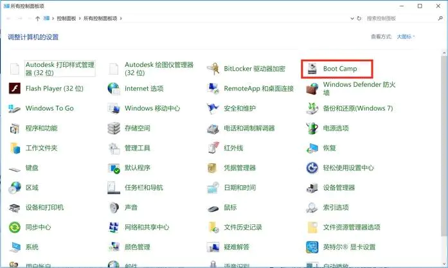Open the 网络和共享中心 icon
448x268 pixels.
click(114, 228)
